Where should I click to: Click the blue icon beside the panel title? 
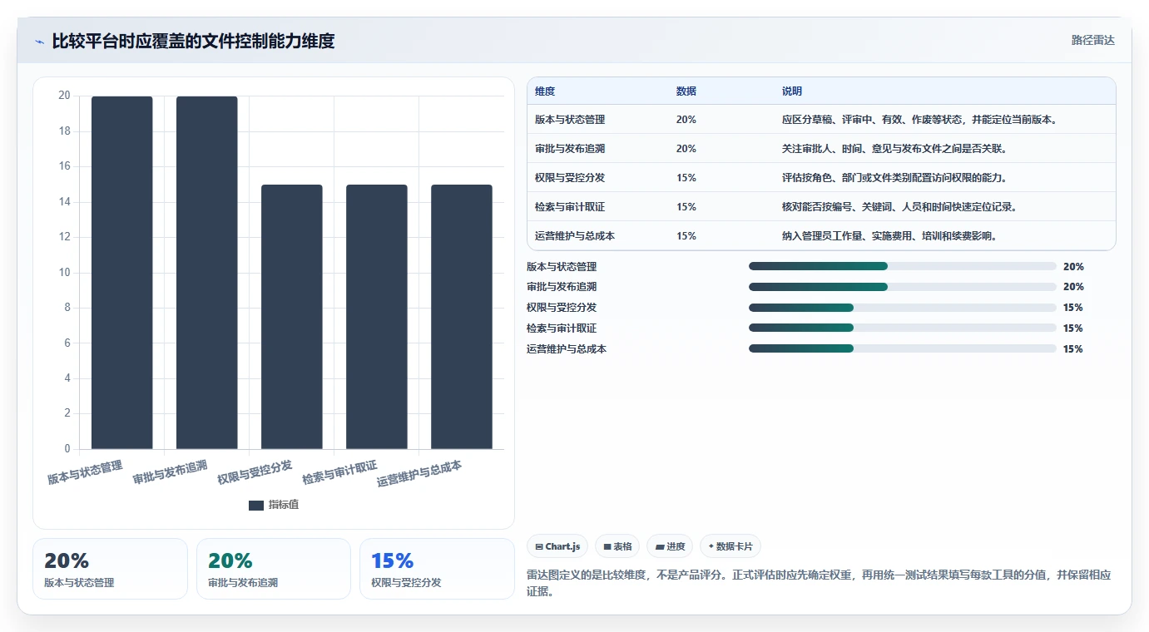coord(39,42)
